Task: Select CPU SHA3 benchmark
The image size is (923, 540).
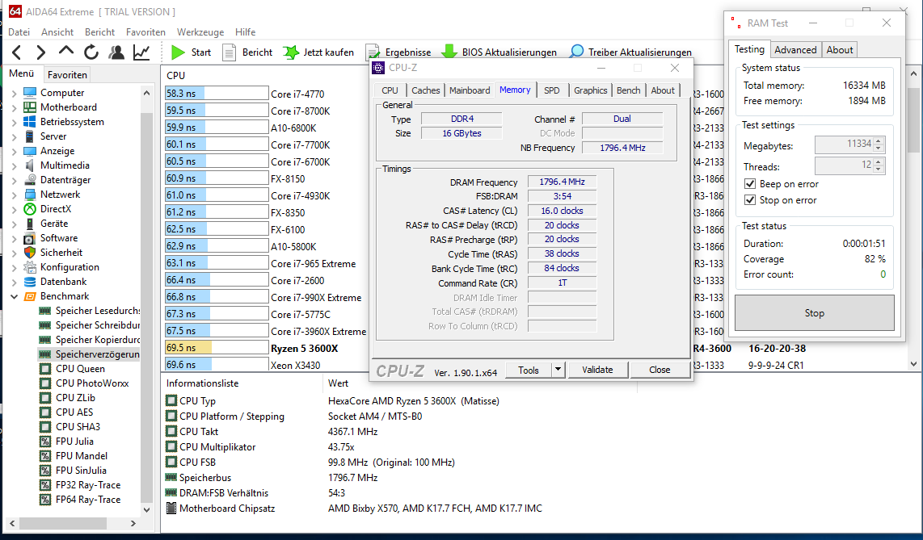Action: click(78, 427)
